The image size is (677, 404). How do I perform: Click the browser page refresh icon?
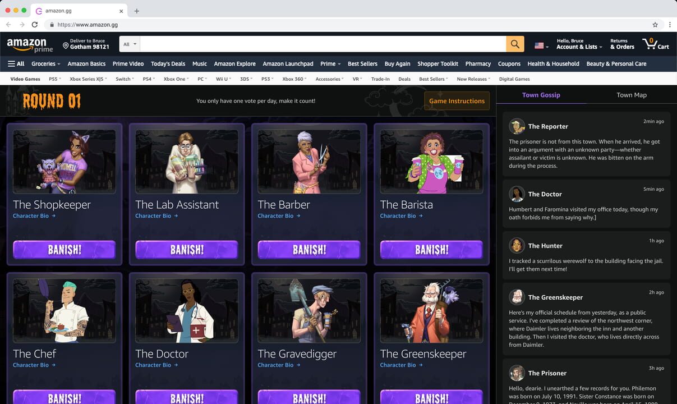tap(35, 24)
